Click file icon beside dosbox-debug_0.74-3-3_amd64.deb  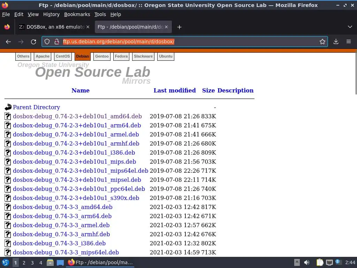pyautogui.click(x=8, y=207)
